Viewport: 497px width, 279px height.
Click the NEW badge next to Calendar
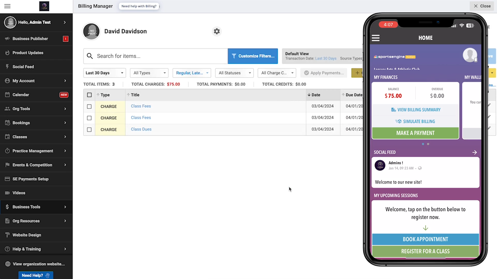coord(64,95)
